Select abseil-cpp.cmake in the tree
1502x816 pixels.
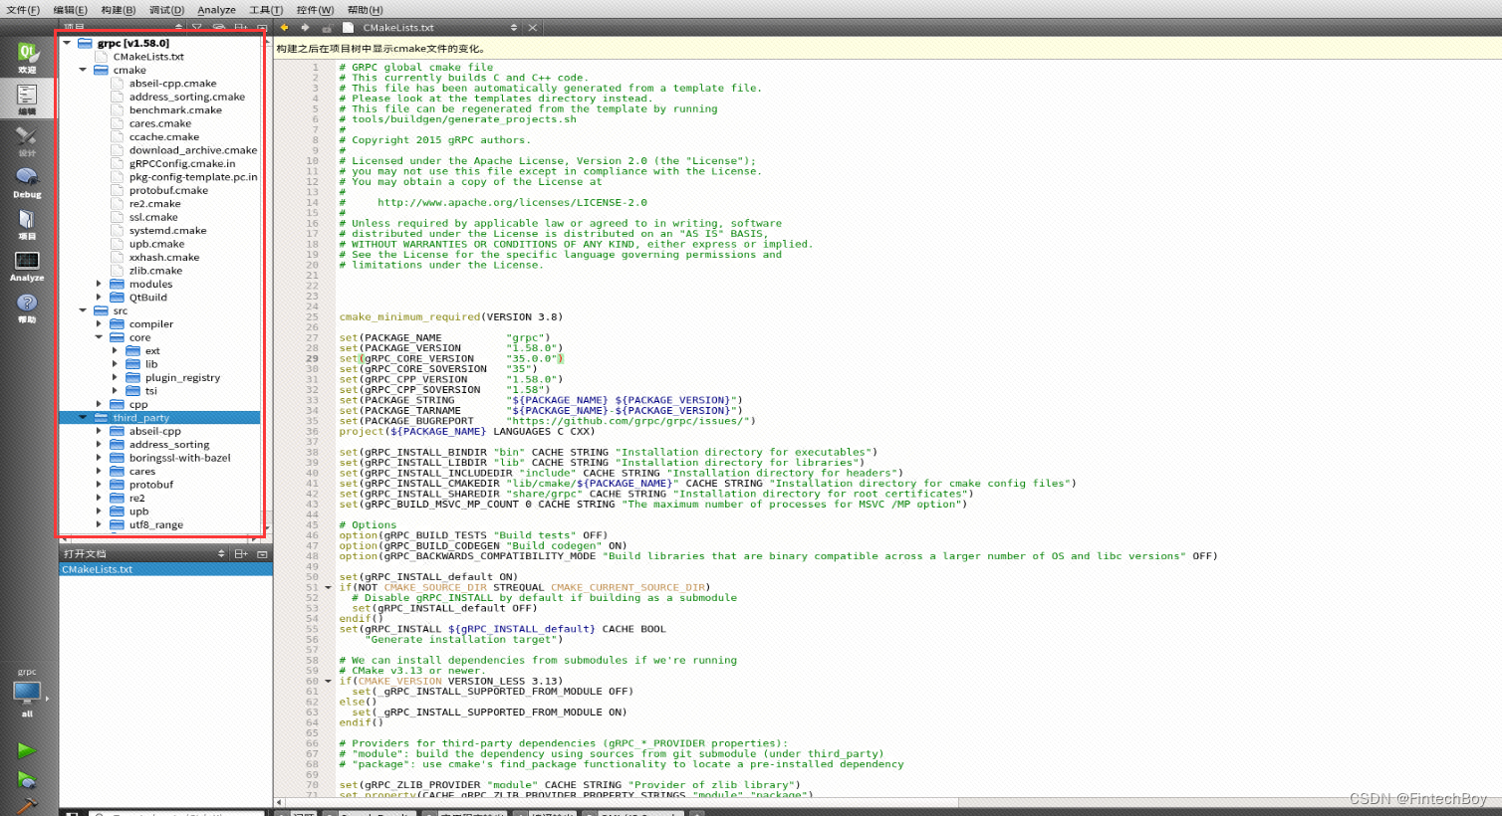pos(172,84)
